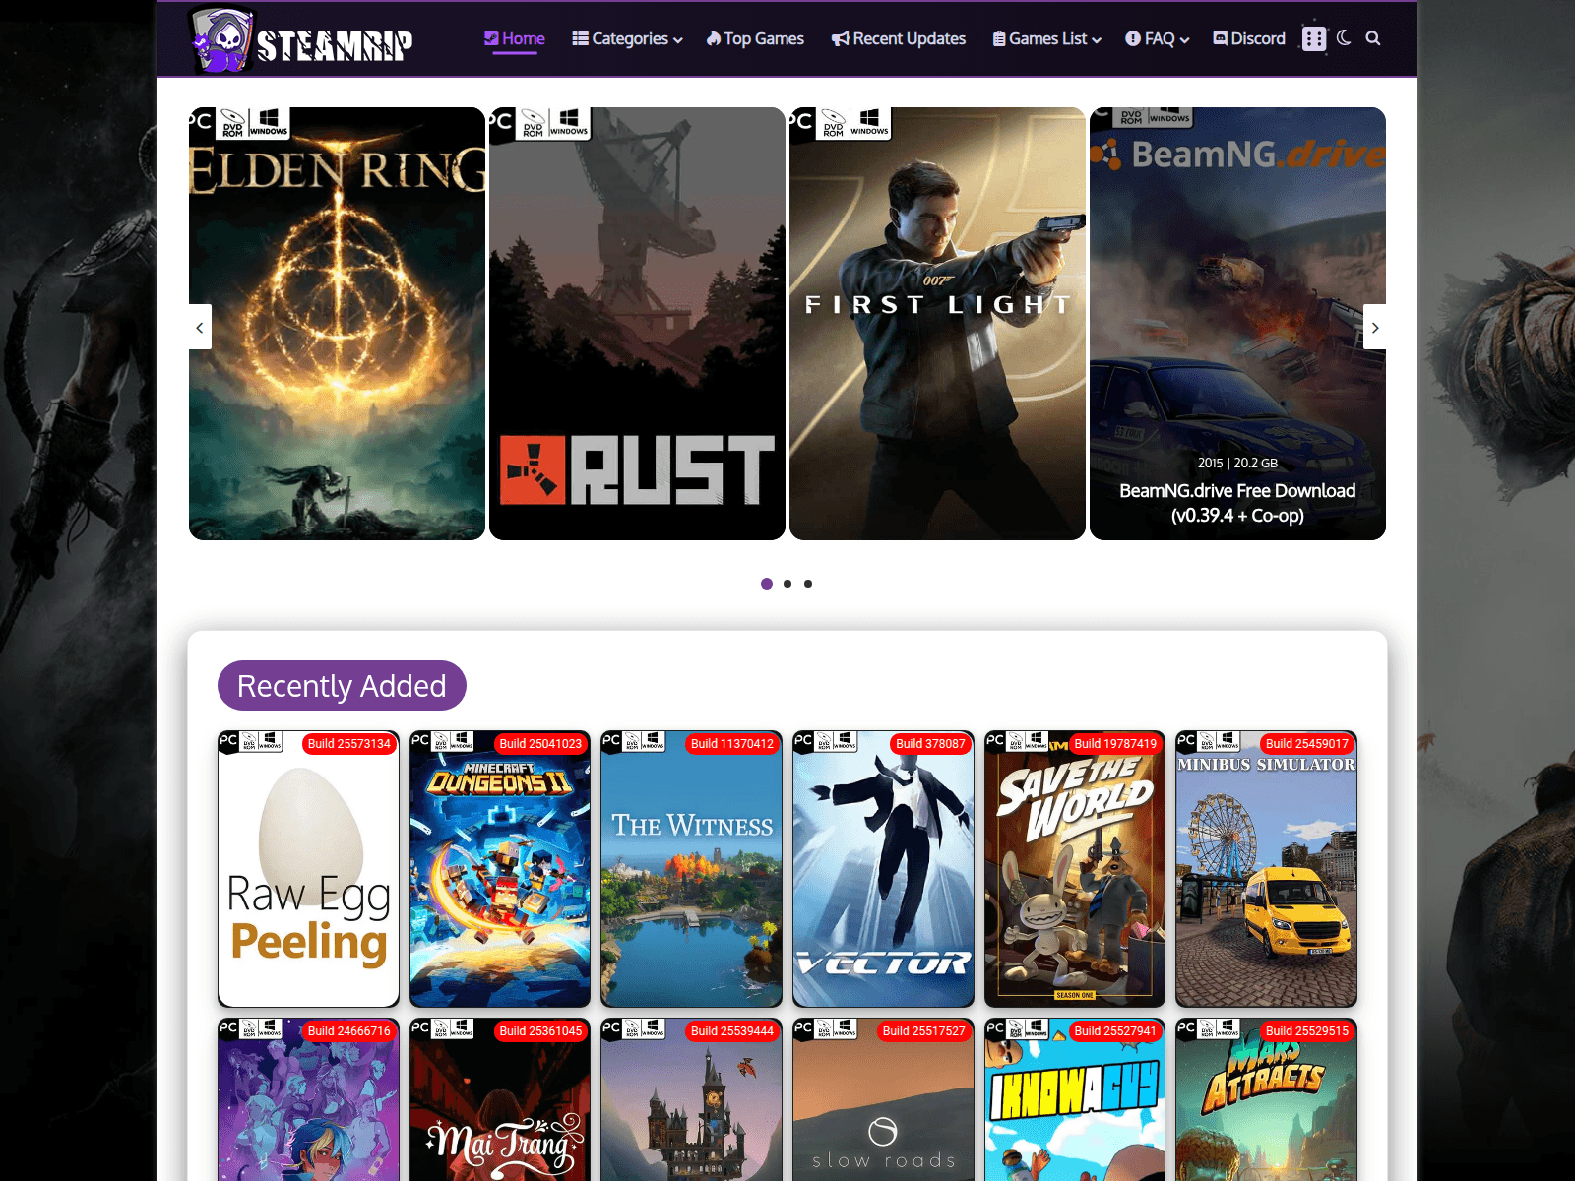Open Recent Updates page
Viewport: 1575px width, 1181px height.
pyautogui.click(x=899, y=38)
